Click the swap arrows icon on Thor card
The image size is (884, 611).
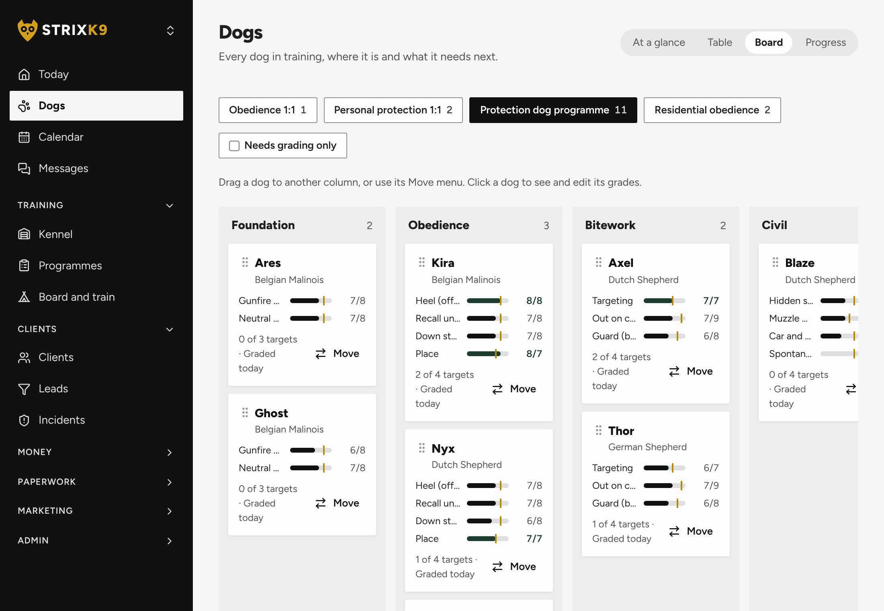[x=674, y=531]
